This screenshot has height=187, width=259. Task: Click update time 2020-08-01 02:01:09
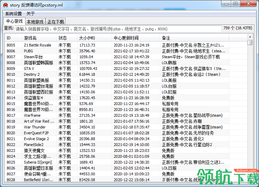pyautogui.click(x=131, y=156)
